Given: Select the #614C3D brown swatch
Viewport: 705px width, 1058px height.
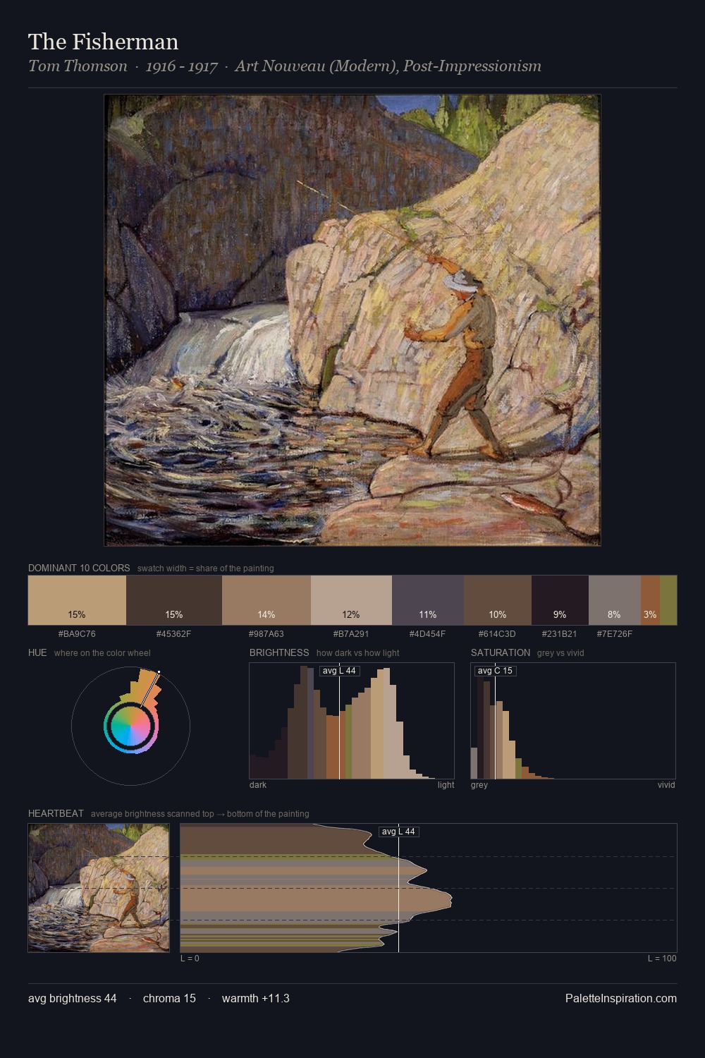Looking at the screenshot, I should (498, 600).
